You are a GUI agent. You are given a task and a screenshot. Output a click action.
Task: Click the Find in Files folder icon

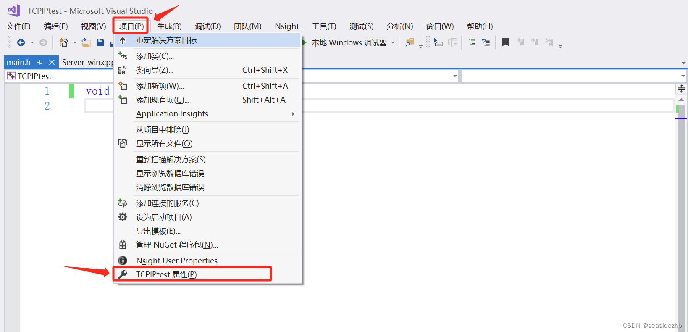click(x=410, y=42)
